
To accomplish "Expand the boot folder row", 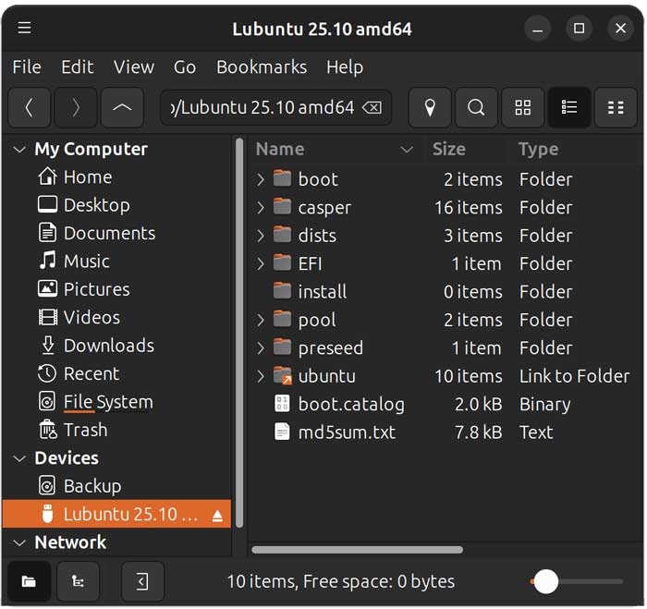I will point(260,179).
